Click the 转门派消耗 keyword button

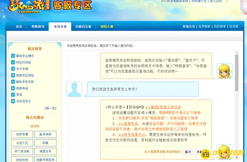coord(22,151)
